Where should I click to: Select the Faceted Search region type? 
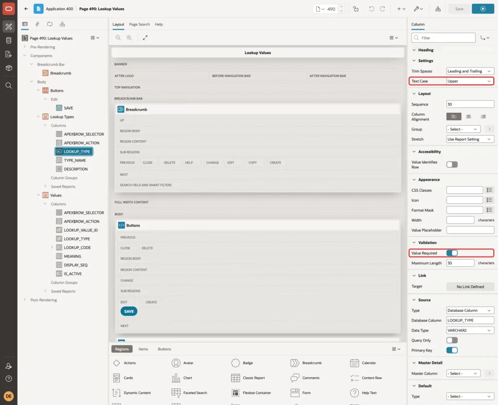tap(189, 393)
